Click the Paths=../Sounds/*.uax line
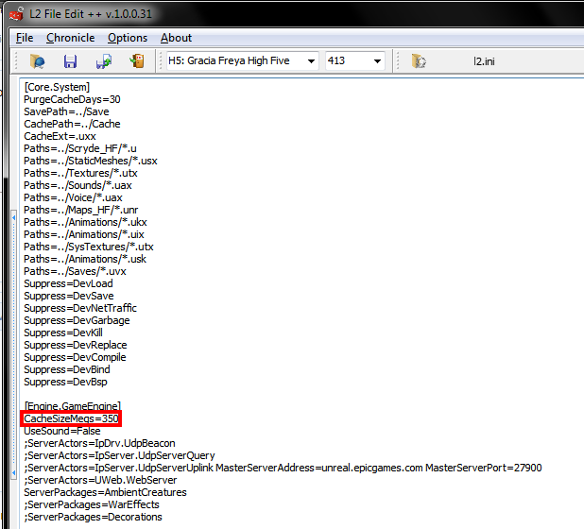584x529 pixels. pos(77,185)
